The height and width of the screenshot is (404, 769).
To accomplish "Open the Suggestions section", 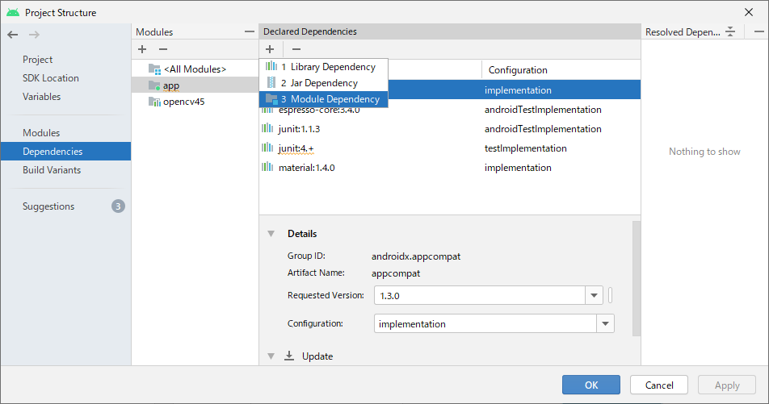I will [x=48, y=206].
